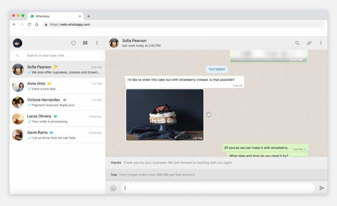Go forward in the browser
The width and height of the screenshot is (337, 206).
click(22, 25)
